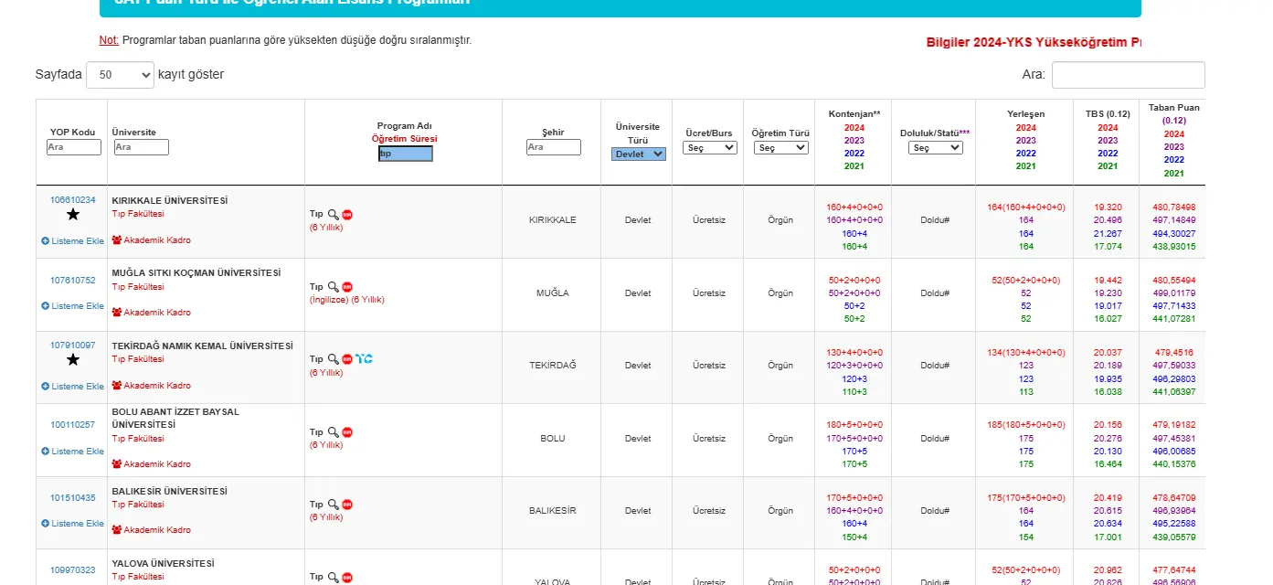
Task: Open YOP code 100110257 link
Action: tap(73, 425)
